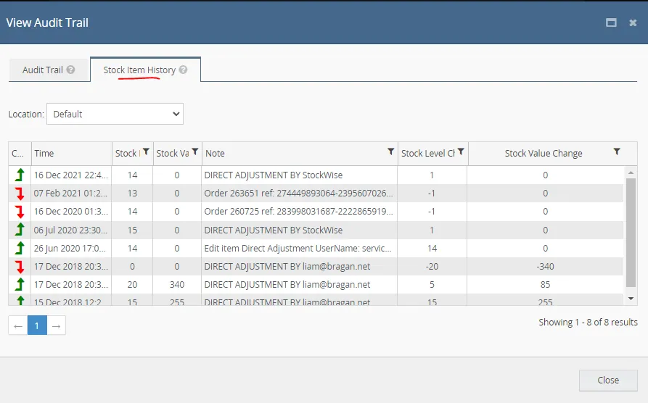Close dialog with the X icon
The image size is (648, 403).
[x=633, y=22]
